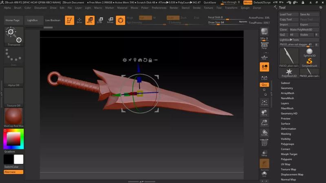The height and width of the screenshot is (183, 326).
Task: Click the Rotate view navigation icon
Action: 264,133
